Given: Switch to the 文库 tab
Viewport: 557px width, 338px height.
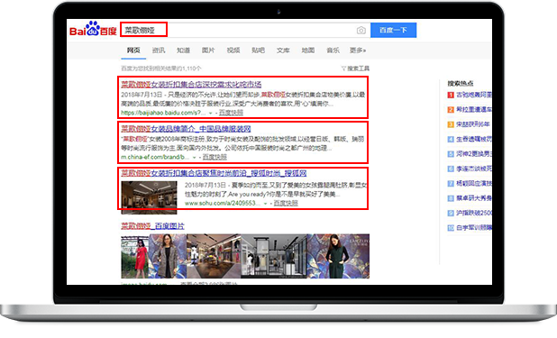Looking at the screenshot, I should (283, 50).
